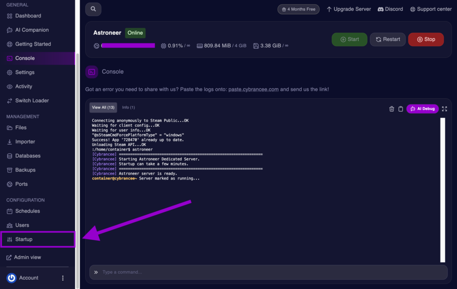Click the Importer download icon
457x289 pixels.
[x=10, y=142]
